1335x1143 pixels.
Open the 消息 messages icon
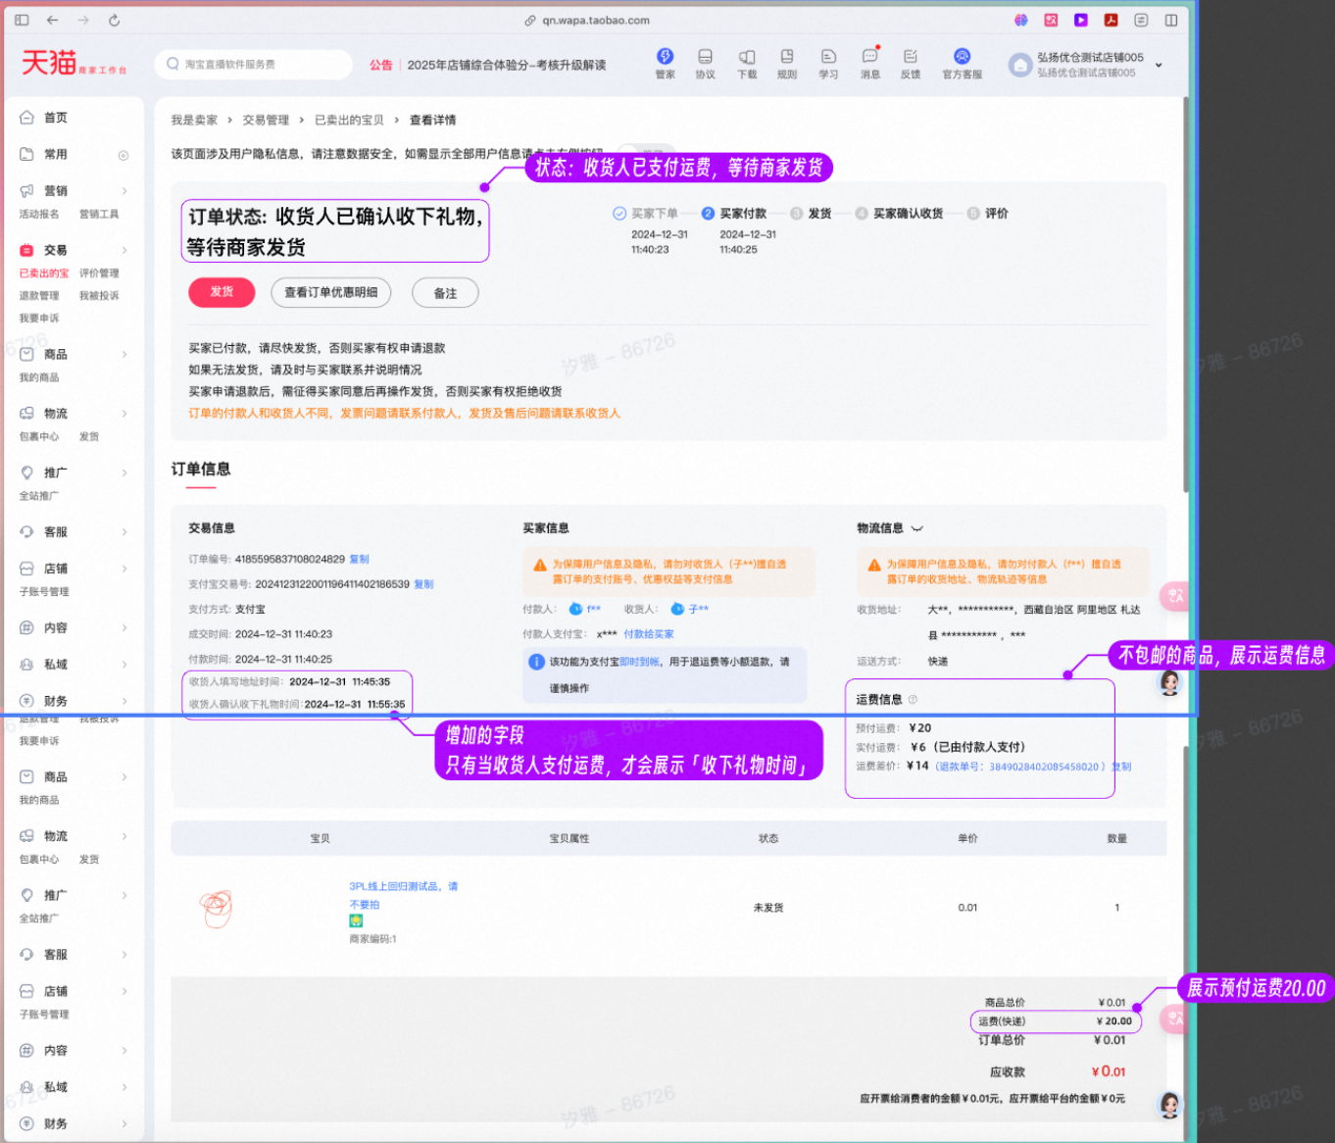pos(869,64)
